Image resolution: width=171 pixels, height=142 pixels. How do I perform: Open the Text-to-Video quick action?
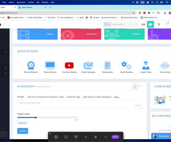165,67
